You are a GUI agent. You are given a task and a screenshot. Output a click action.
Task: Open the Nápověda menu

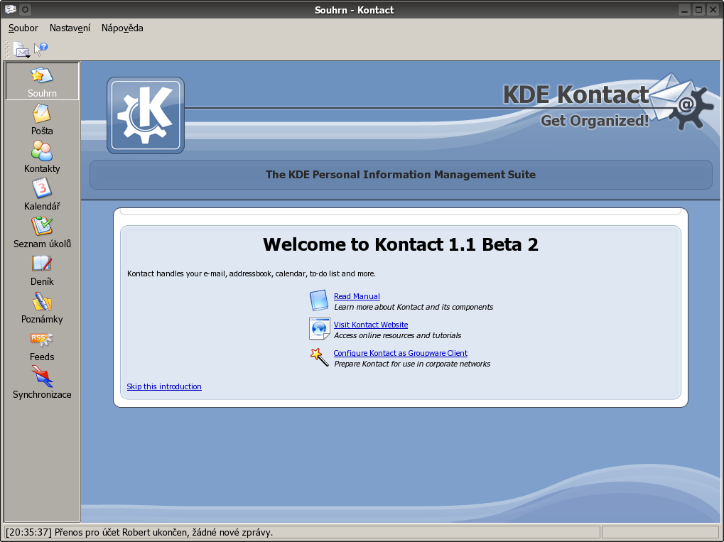pyautogui.click(x=122, y=28)
